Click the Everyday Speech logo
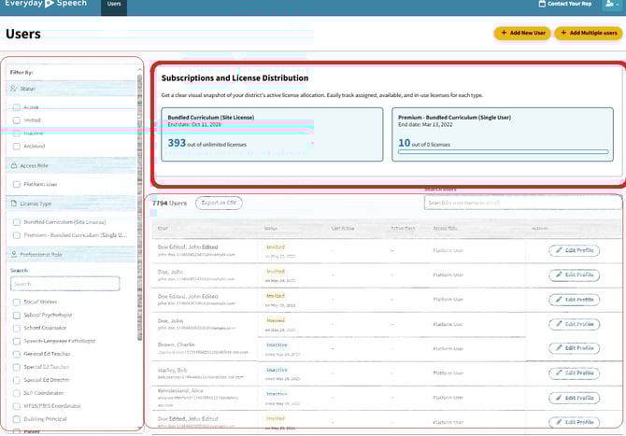Screen dimensions: 626x436 click(46, 4)
